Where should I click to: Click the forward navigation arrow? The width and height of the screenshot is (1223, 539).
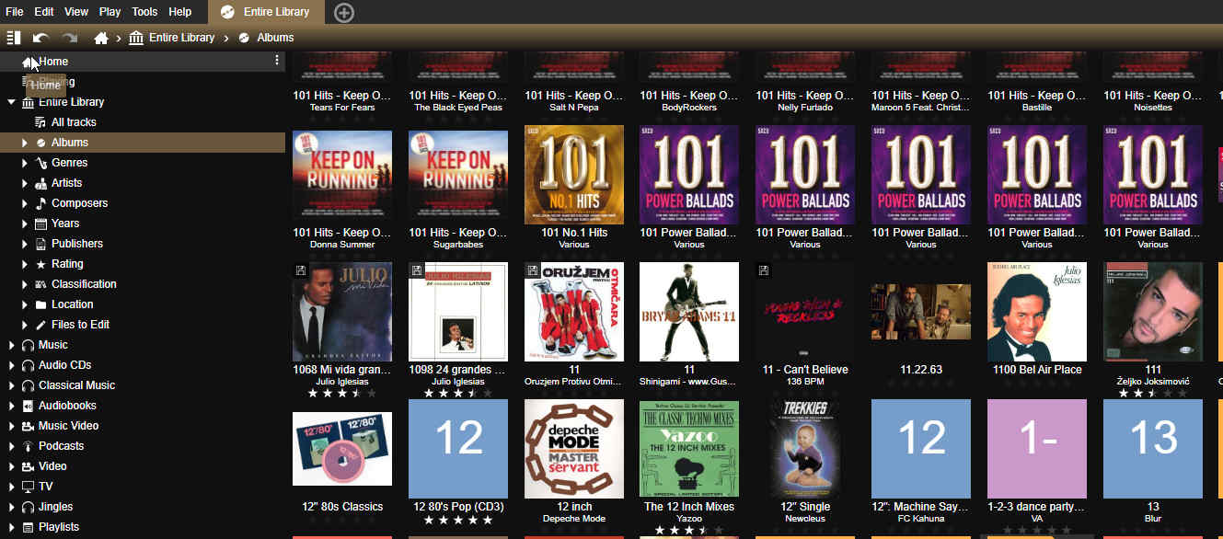(69, 38)
